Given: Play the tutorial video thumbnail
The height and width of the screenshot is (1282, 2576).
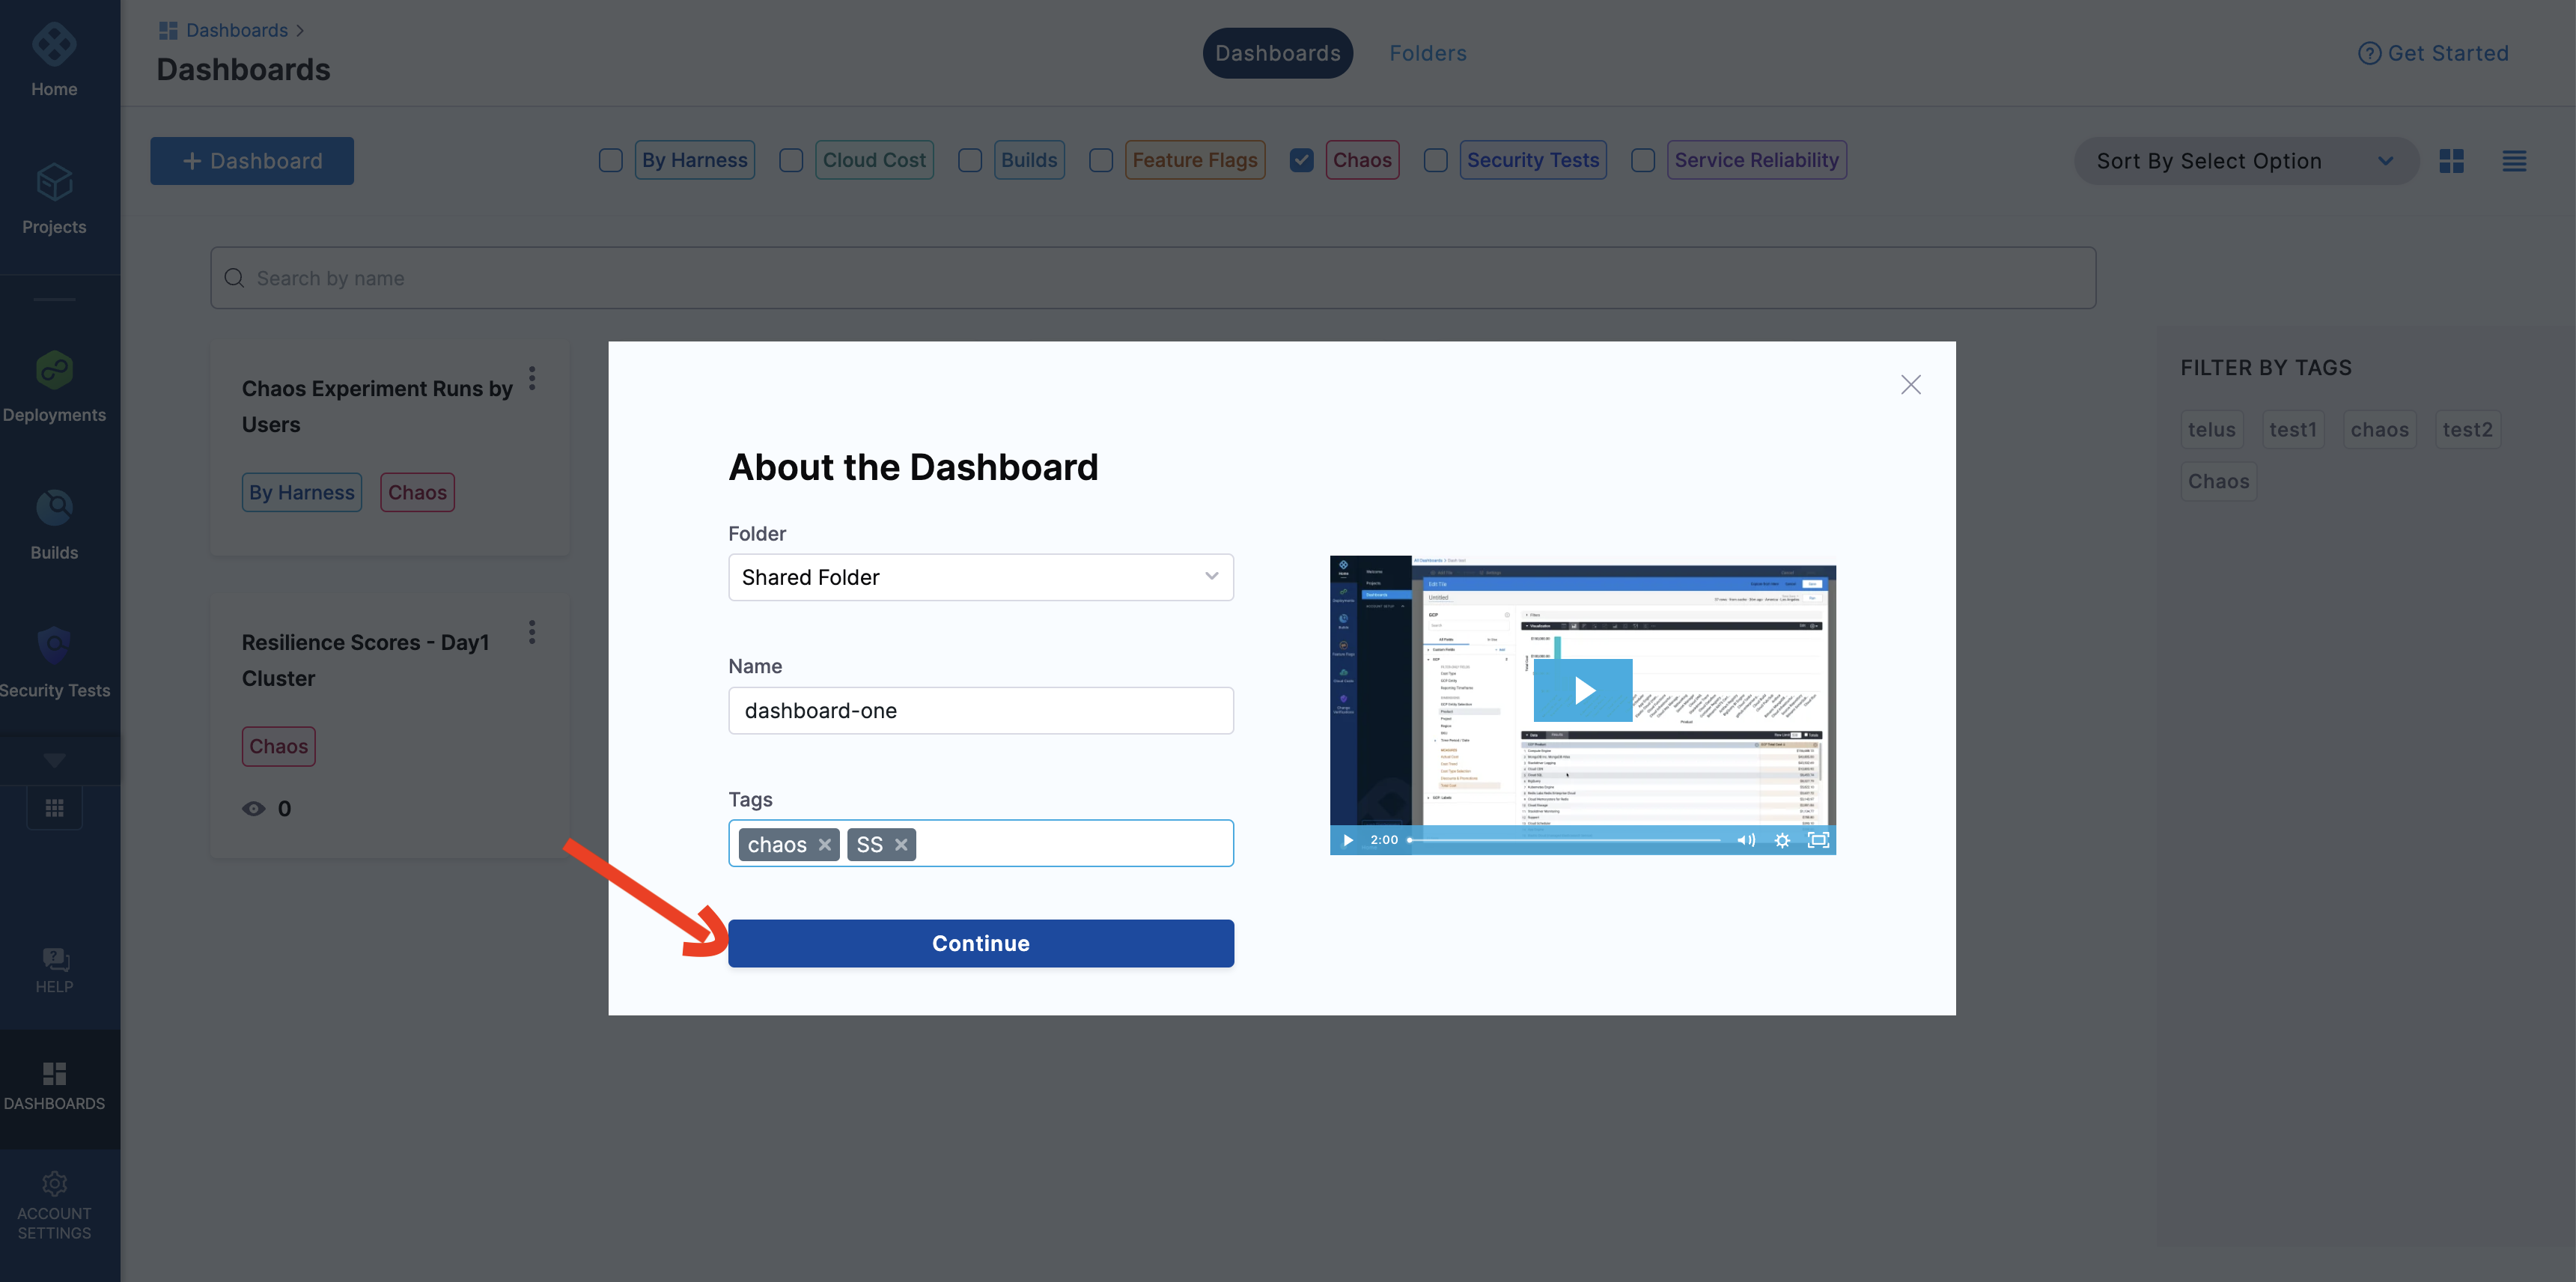Looking at the screenshot, I should [1582, 690].
